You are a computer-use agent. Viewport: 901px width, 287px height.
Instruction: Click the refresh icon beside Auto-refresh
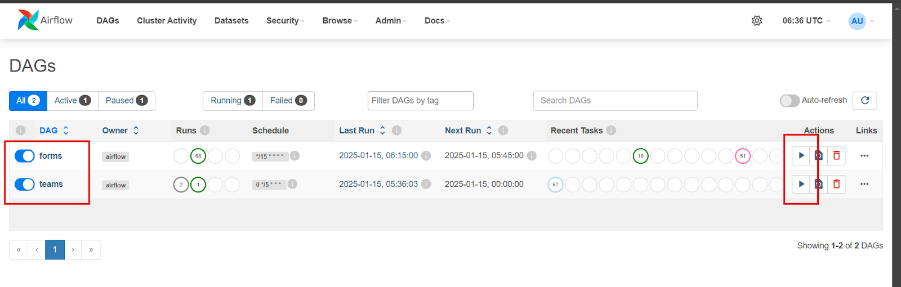point(865,101)
